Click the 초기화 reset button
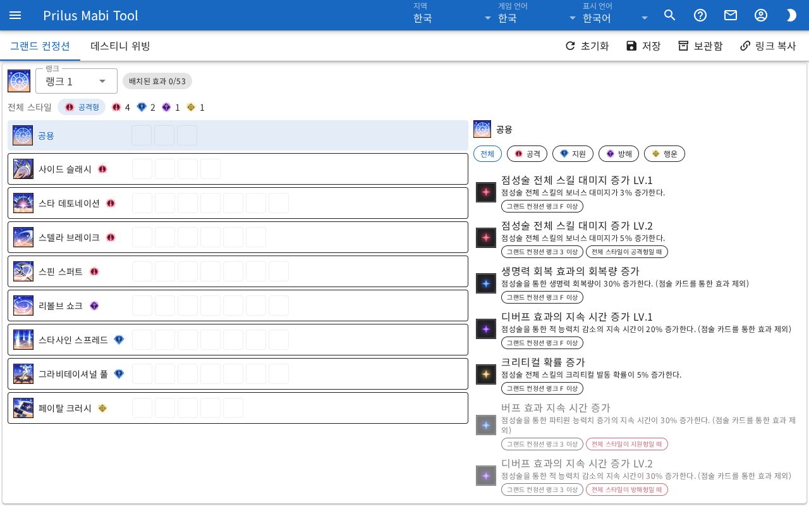 pos(587,46)
